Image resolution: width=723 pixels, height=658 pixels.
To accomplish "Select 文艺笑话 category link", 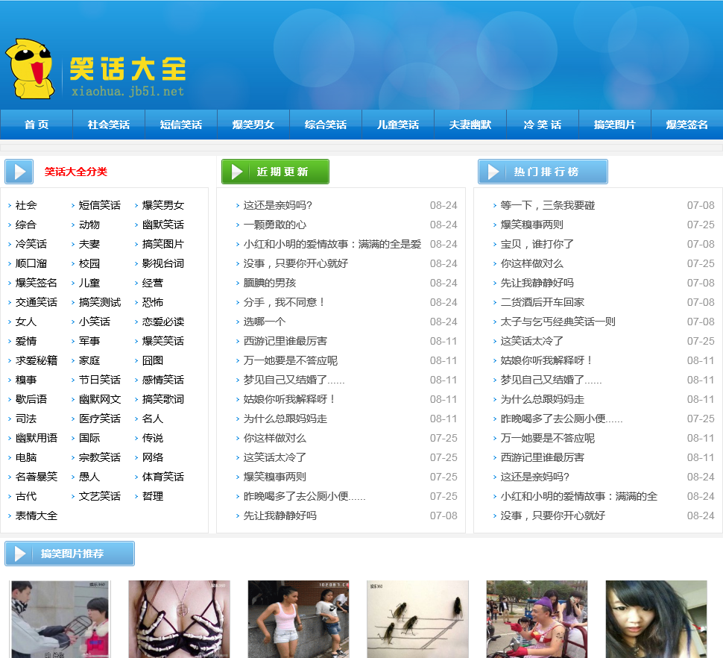I will click(100, 496).
